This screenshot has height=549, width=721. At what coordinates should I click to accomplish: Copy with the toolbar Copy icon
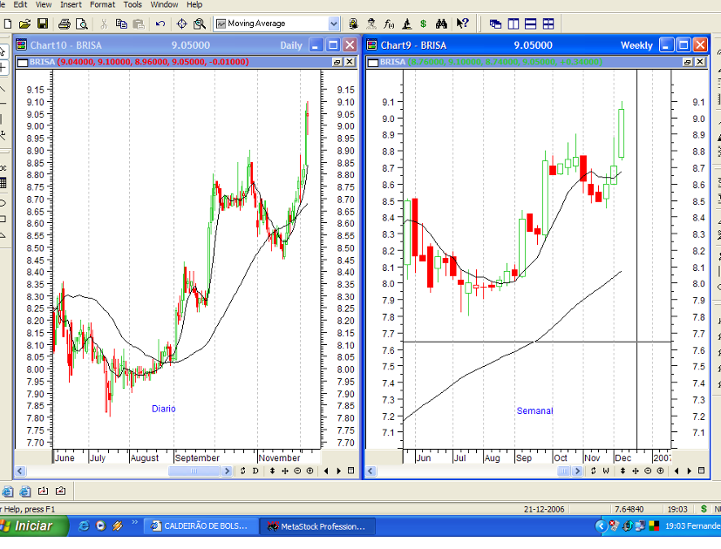coord(121,24)
